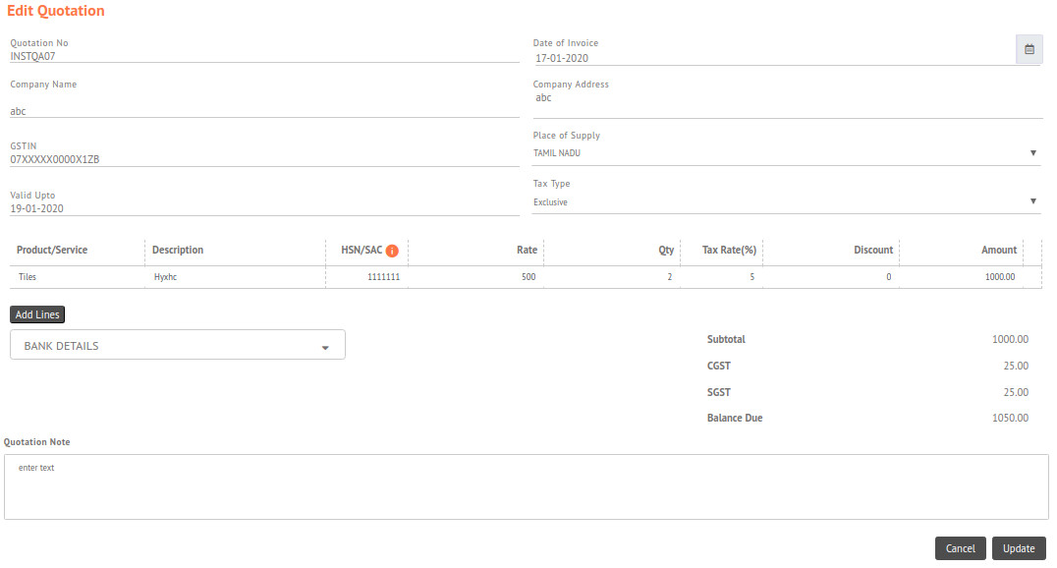Click the Discount column header
Screen dimensions: 1057x568
tap(873, 251)
